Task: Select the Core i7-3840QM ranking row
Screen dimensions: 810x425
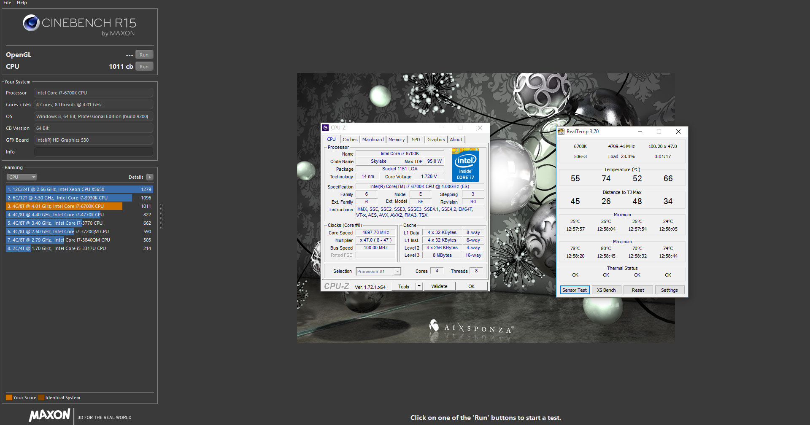Action: pyautogui.click(x=79, y=240)
